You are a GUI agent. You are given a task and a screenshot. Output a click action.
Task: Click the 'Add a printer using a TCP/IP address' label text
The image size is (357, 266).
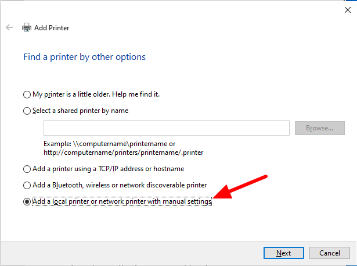pyautogui.click(x=109, y=169)
